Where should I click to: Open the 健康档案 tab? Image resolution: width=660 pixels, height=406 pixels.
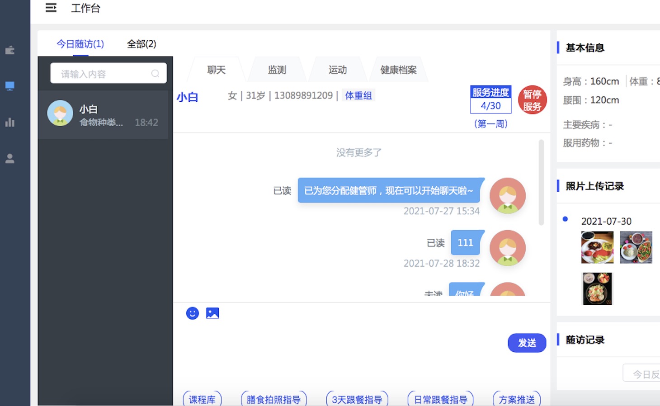pos(398,70)
